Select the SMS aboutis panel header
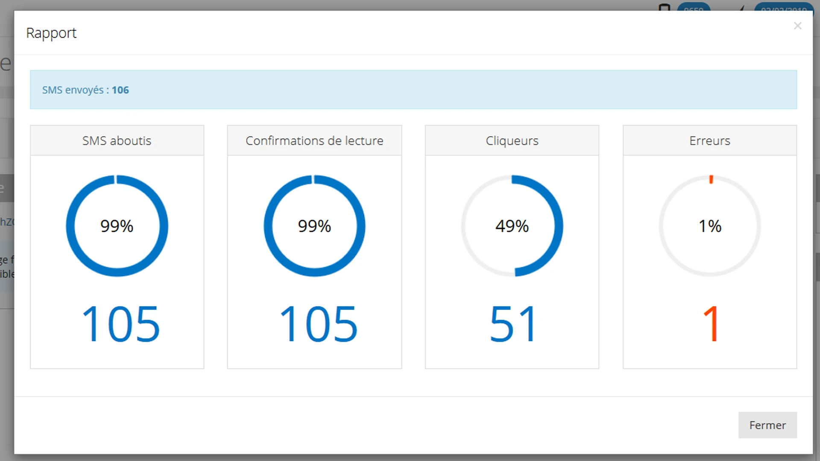 (x=117, y=141)
